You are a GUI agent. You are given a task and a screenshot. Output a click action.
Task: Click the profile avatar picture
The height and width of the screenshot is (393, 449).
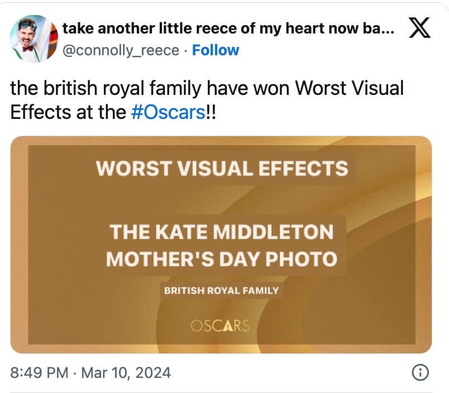point(34,39)
